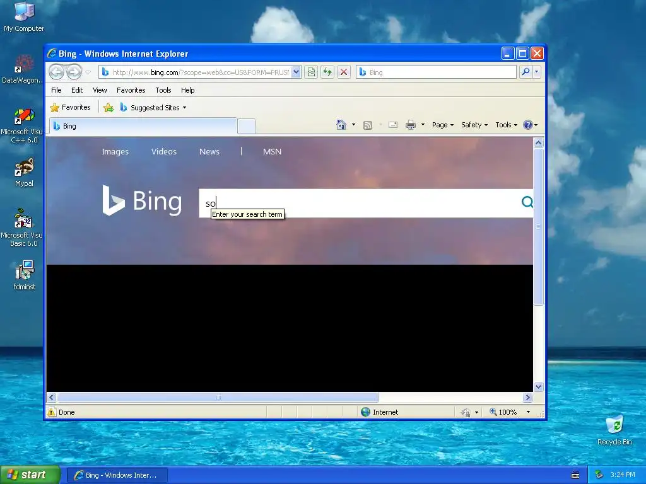Open Bing Videos link

[x=163, y=151]
